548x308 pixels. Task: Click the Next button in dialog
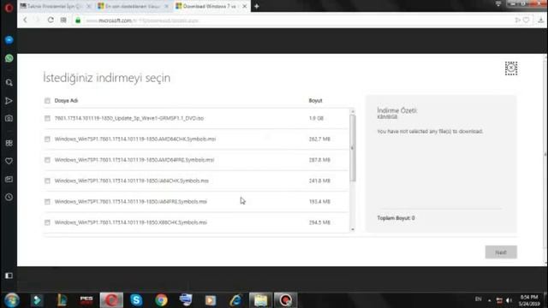501,252
